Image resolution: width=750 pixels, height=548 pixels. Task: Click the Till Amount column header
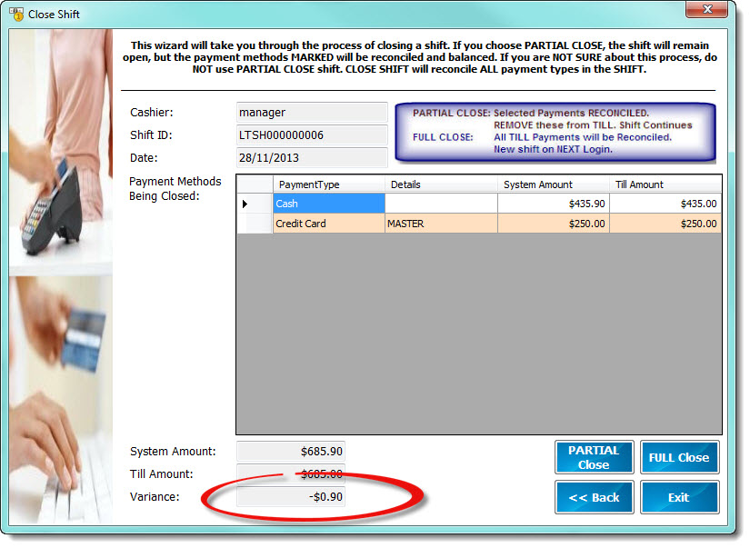point(665,184)
